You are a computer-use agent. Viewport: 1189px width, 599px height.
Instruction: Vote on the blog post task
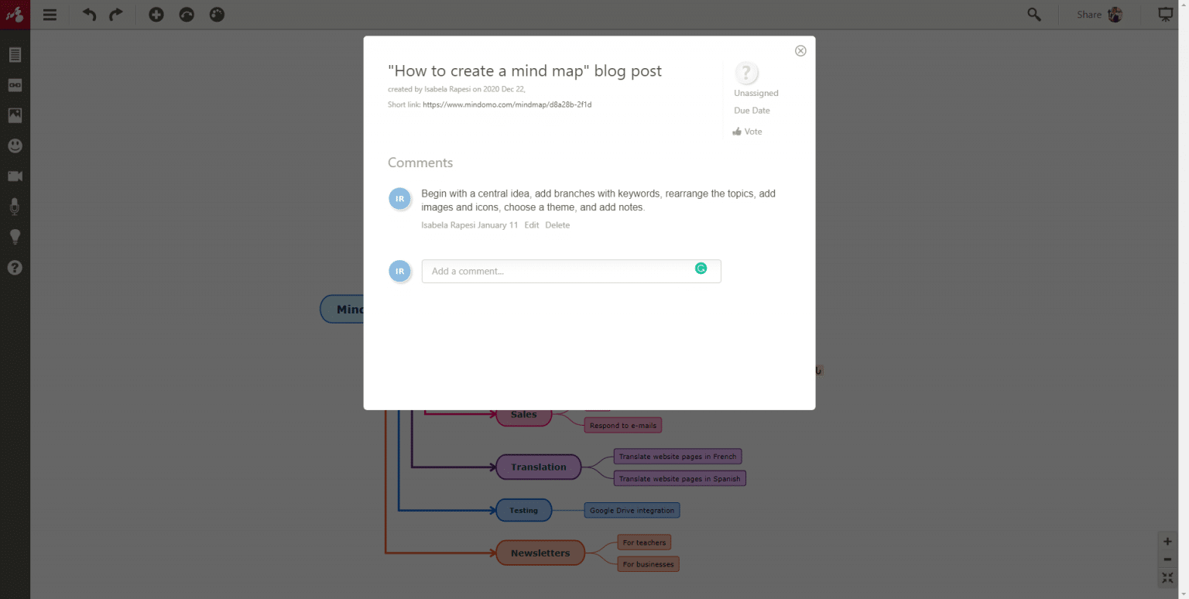coord(746,131)
